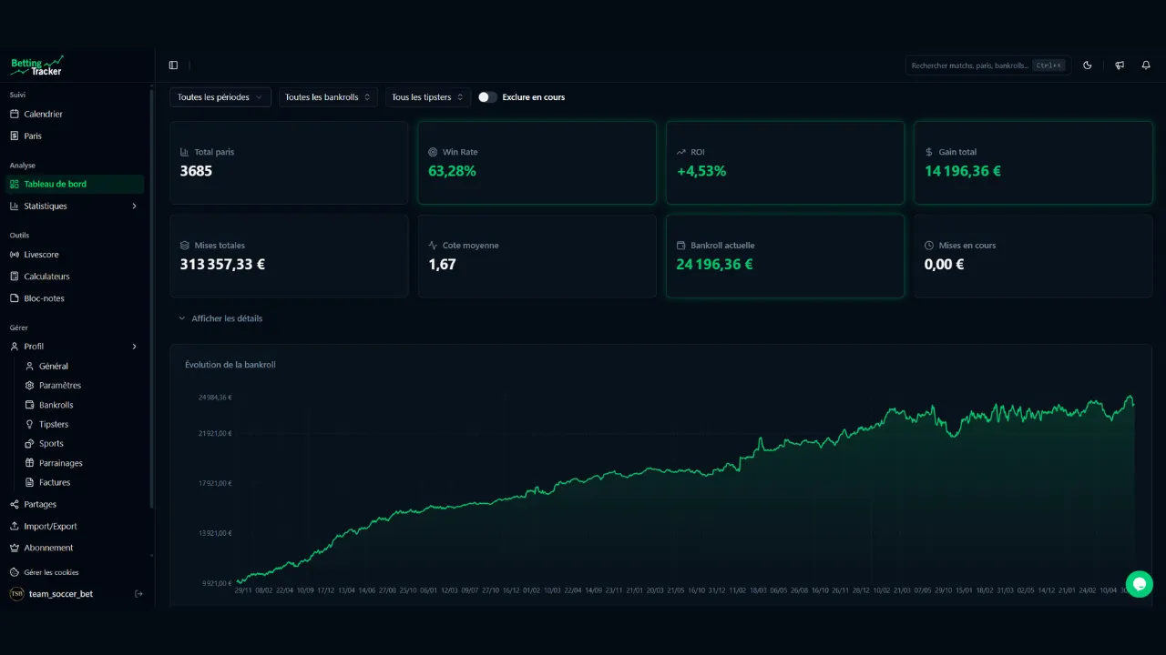Log out using icon beside team_soccer_bet
1166x655 pixels.
pos(138,594)
